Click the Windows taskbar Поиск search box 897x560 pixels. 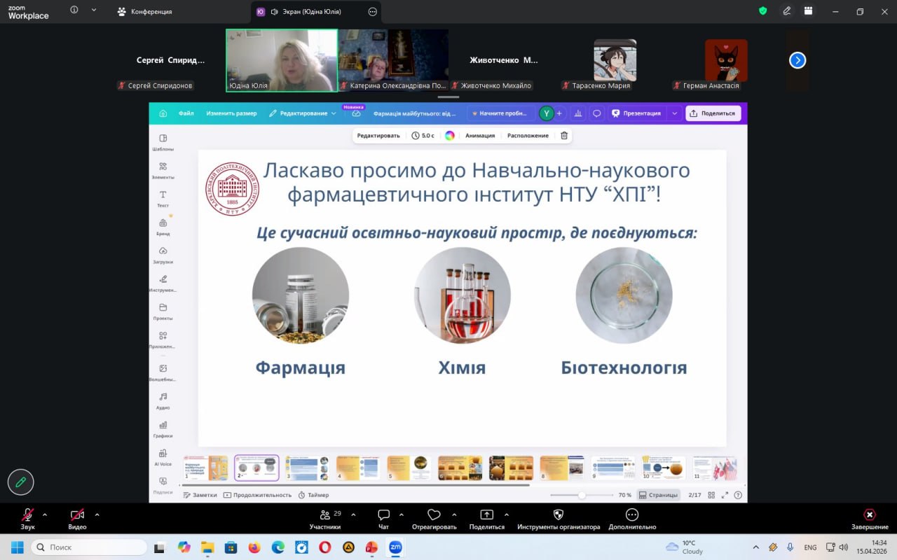89,547
